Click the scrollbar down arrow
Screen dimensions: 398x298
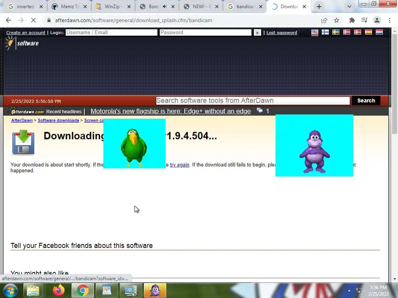tap(395, 279)
